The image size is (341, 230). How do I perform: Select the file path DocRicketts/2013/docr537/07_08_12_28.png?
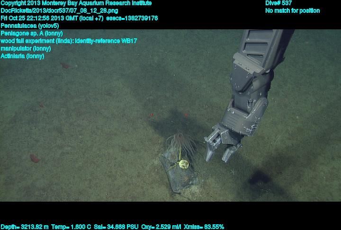59,11
